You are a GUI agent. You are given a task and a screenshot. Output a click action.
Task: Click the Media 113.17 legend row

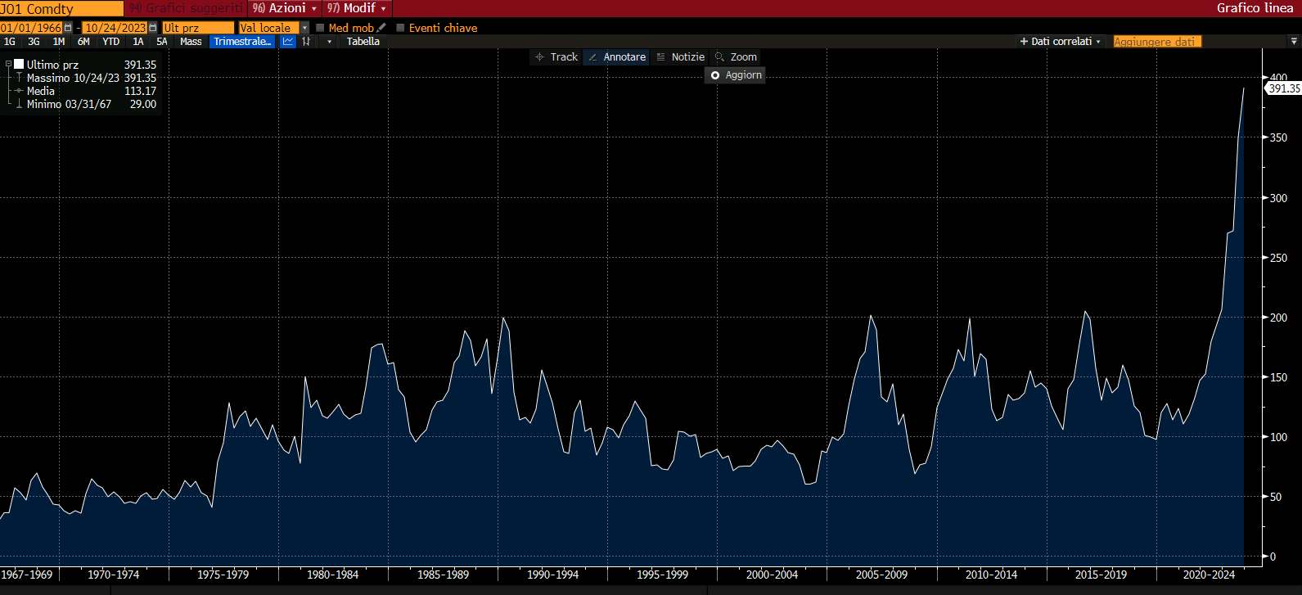point(86,91)
